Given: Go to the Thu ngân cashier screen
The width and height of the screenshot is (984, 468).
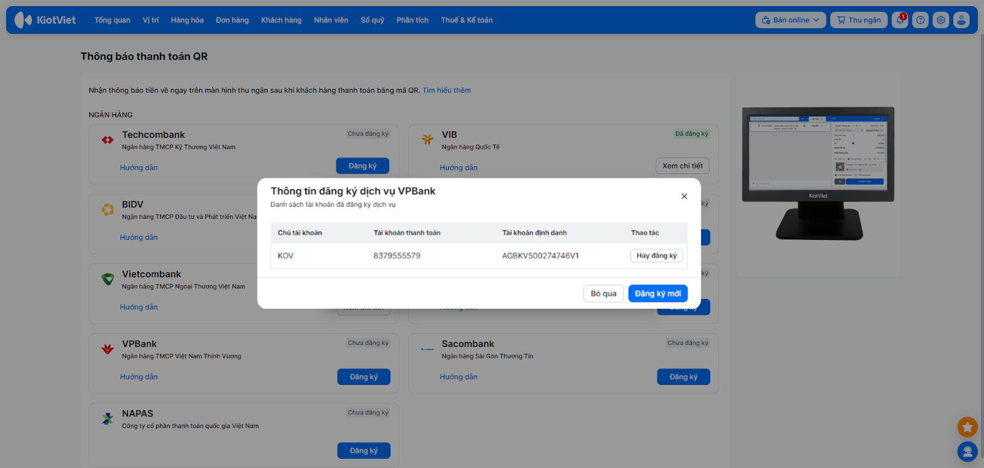Looking at the screenshot, I should tap(859, 20).
